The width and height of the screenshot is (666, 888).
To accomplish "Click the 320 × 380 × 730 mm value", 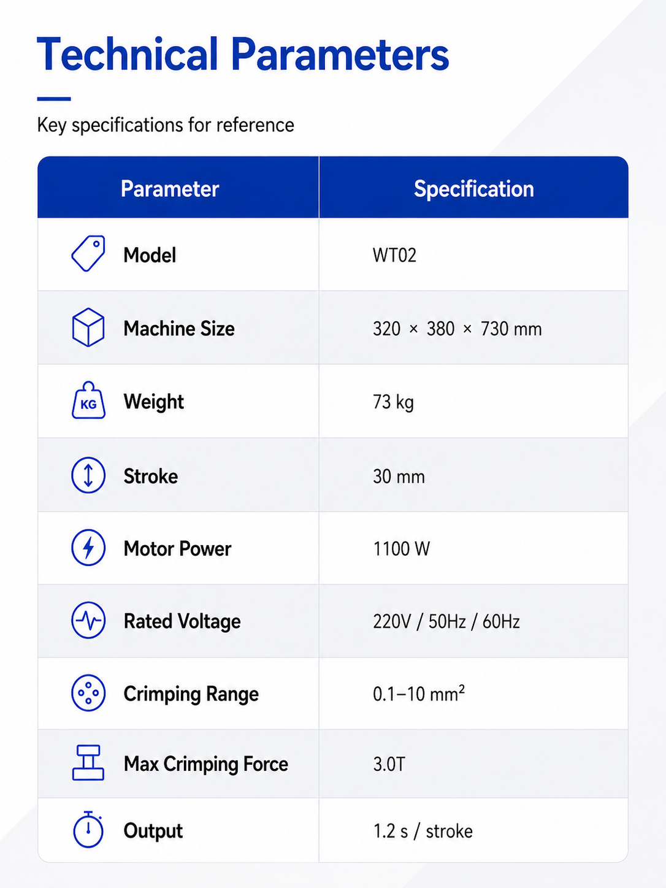I will pyautogui.click(x=457, y=329).
